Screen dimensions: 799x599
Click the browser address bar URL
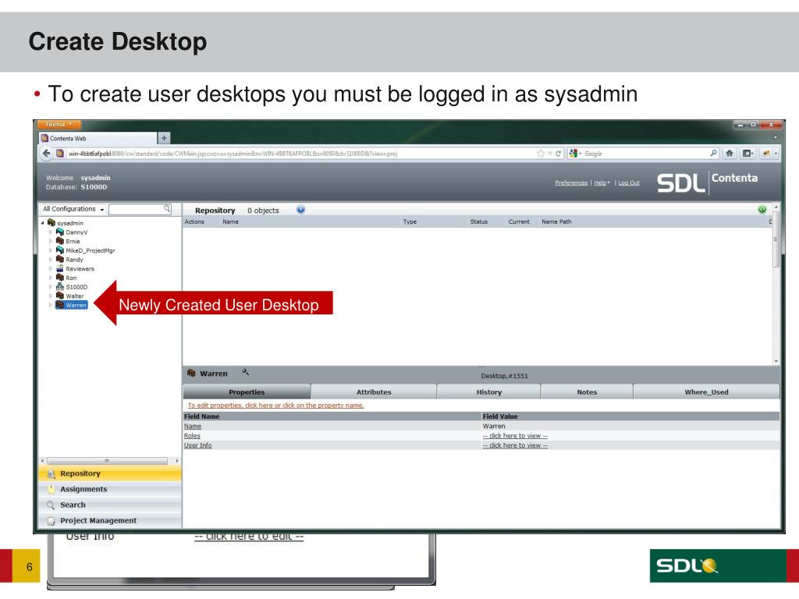pos(233,154)
